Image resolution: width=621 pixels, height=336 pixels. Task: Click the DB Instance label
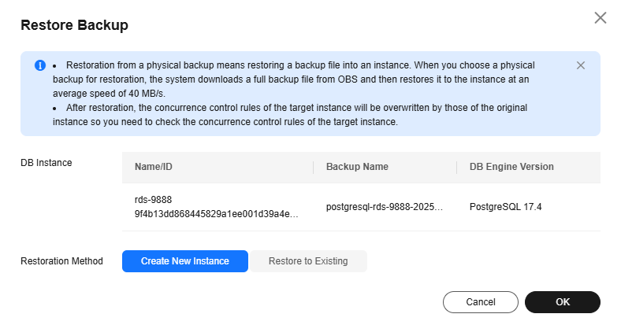pos(46,162)
